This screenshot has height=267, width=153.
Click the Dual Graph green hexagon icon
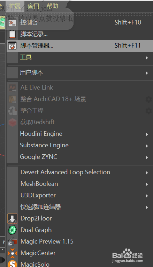[13, 230]
